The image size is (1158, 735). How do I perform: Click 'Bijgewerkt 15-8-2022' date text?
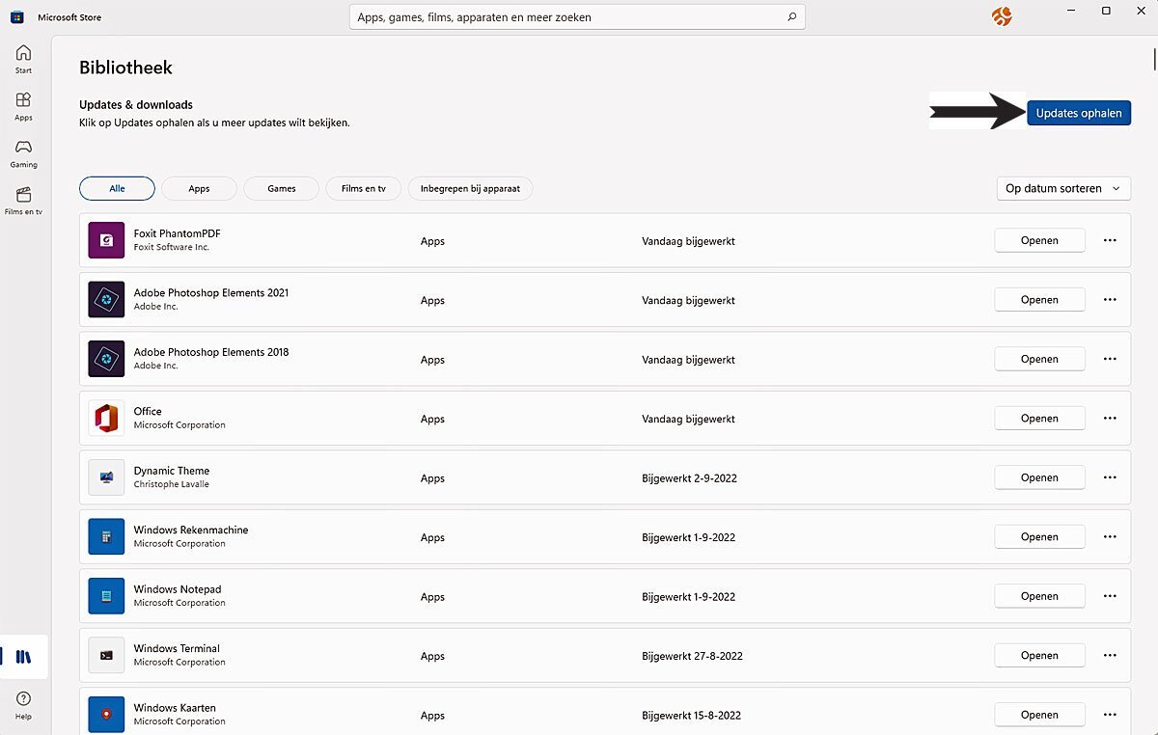(692, 716)
